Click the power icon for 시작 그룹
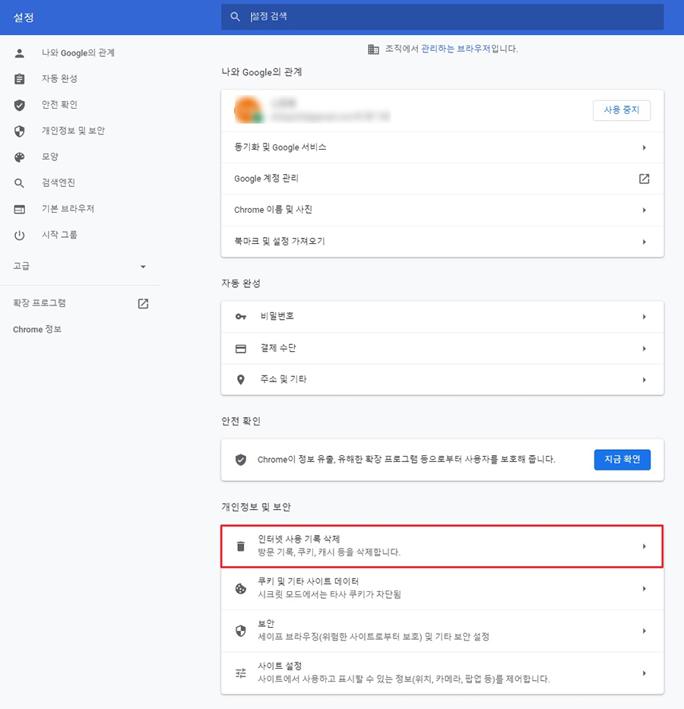This screenshot has width=684, height=709. pos(20,235)
